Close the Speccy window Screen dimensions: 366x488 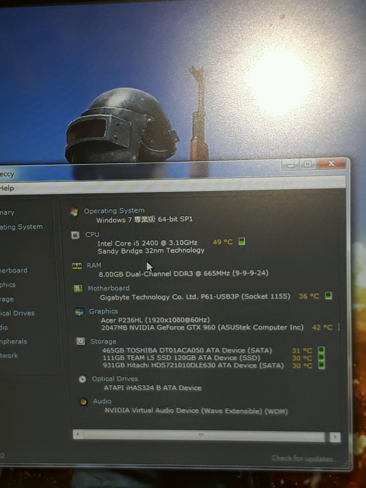point(331,163)
